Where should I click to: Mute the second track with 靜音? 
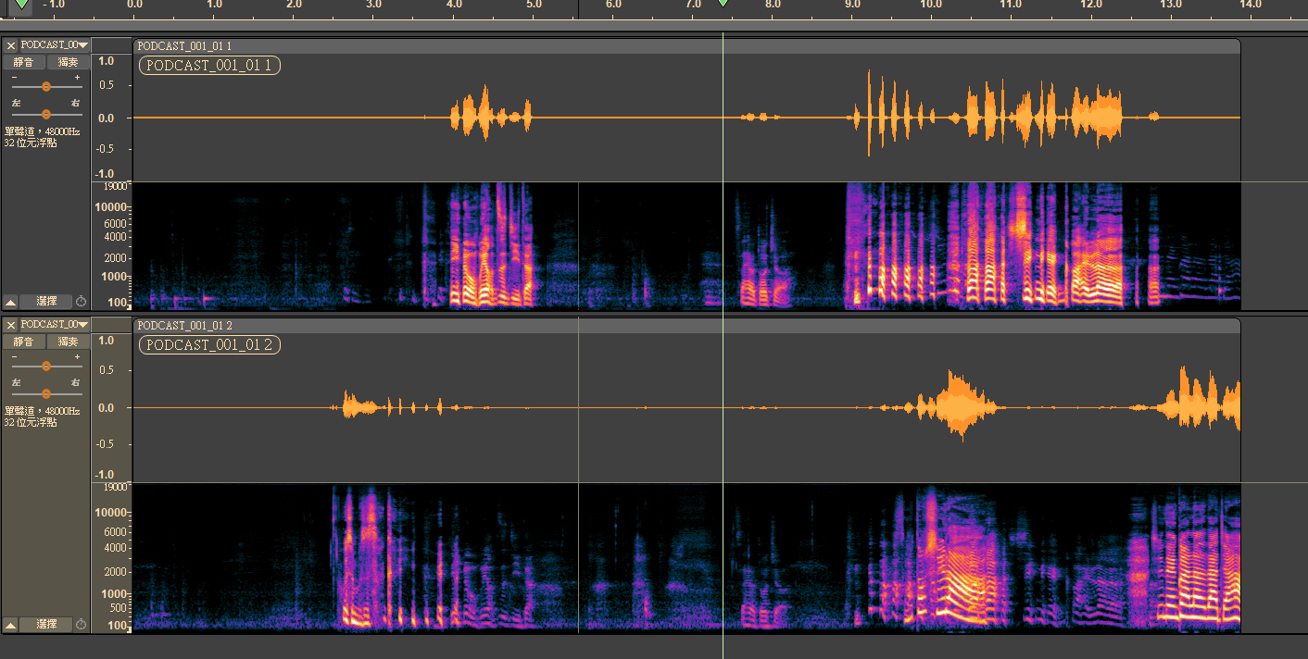tap(23, 342)
